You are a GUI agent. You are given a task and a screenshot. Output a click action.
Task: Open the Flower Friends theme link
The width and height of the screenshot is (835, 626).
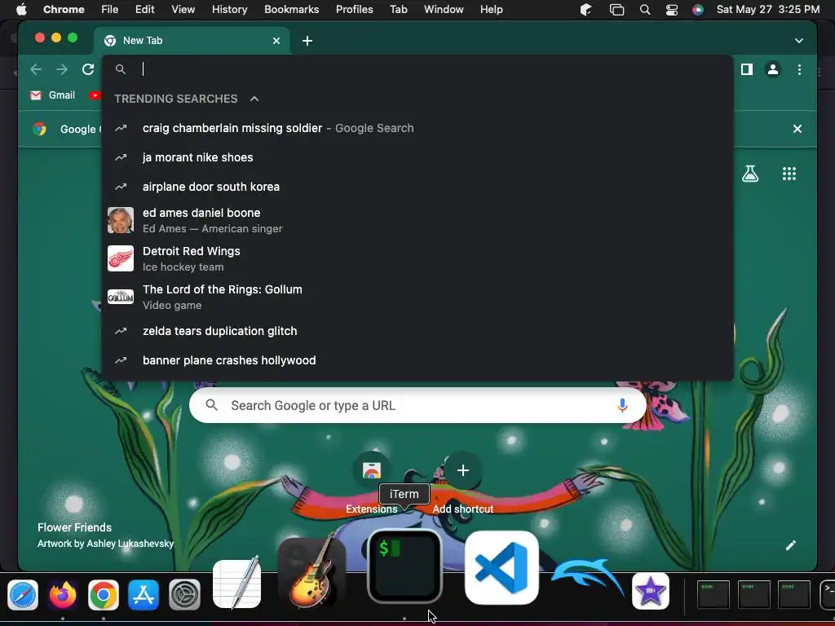point(74,527)
